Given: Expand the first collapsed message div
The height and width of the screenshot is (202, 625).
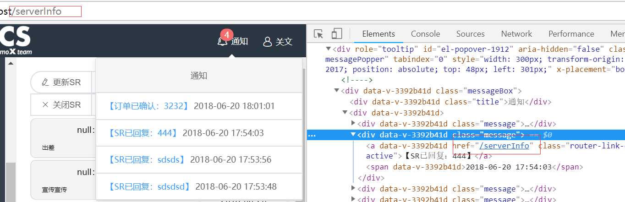Looking at the screenshot, I should (x=353, y=123).
